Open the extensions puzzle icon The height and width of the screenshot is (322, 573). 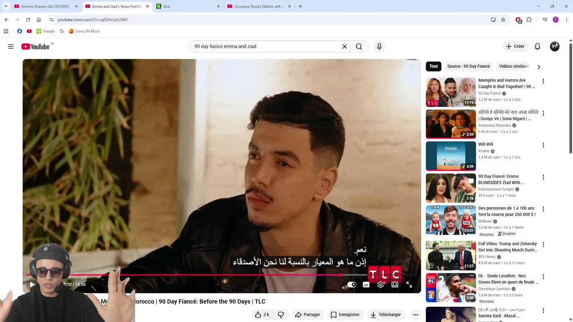(x=529, y=20)
